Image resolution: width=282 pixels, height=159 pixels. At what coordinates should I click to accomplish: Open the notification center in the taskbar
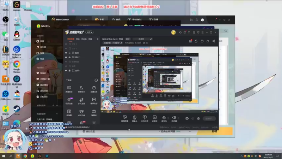coord(277,156)
